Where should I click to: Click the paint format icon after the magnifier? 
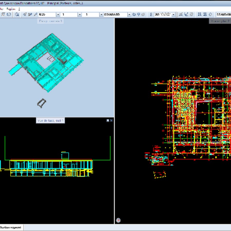(x=25, y=15)
